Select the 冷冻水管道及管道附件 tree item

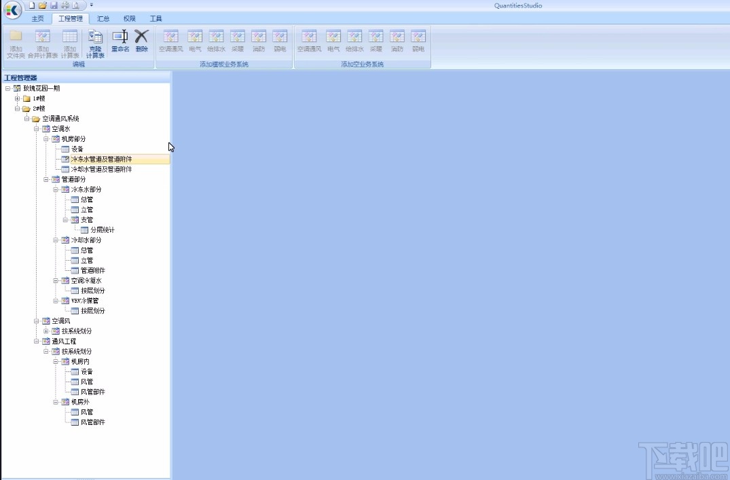[101, 160]
